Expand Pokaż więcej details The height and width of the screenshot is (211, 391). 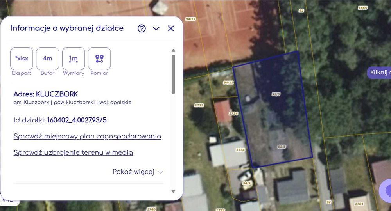point(137,172)
